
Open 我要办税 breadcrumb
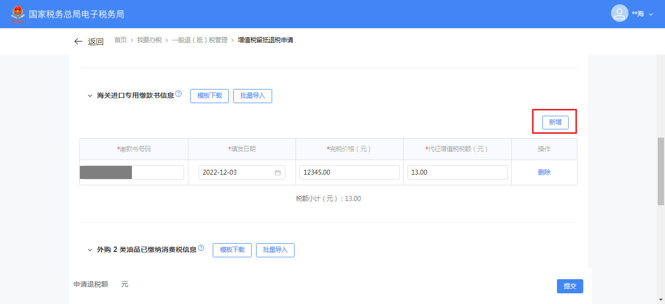pos(149,40)
